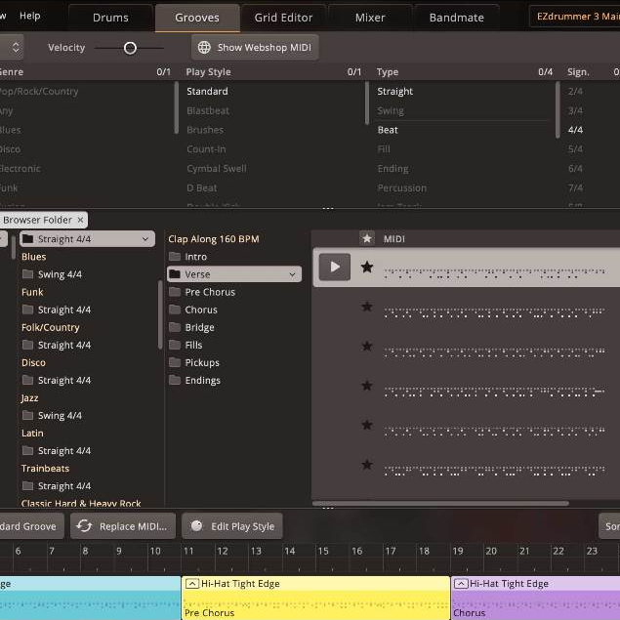Toggle the Standard play style filter

click(x=207, y=92)
